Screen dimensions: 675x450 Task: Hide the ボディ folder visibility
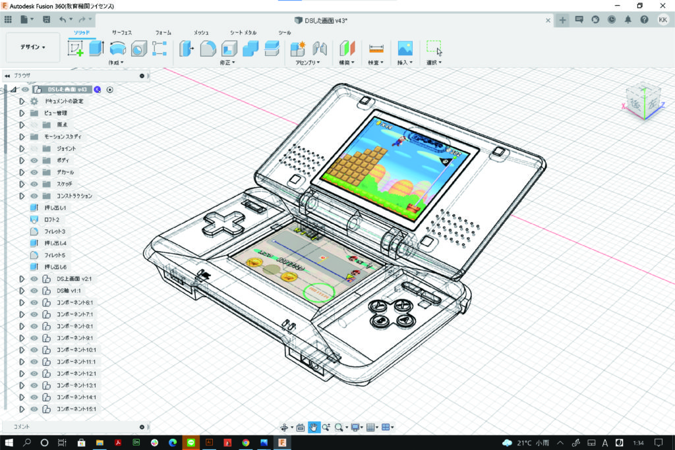tap(34, 160)
